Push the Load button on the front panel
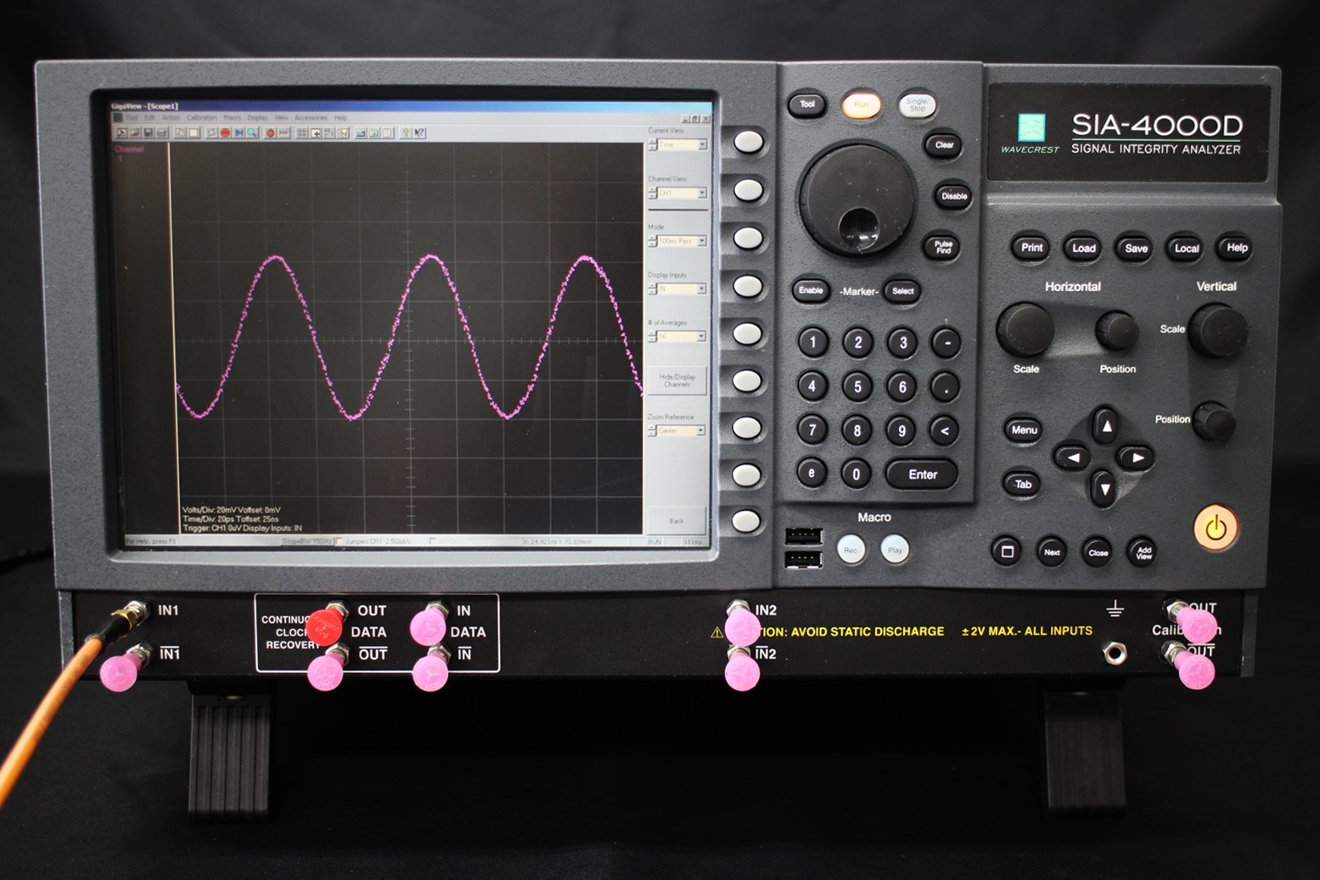Image resolution: width=1320 pixels, height=880 pixels. click(x=1083, y=249)
